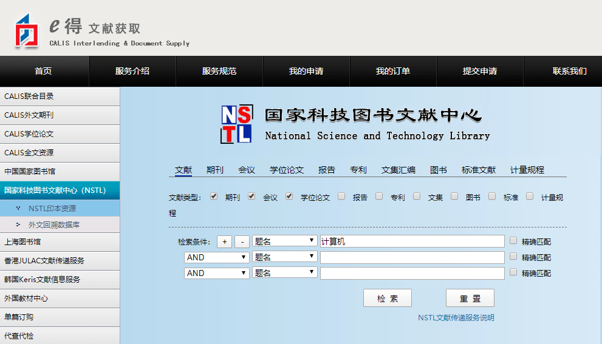This screenshot has height=344, width=602.
Task: Switch to the 专利 tab
Action: [x=358, y=169]
